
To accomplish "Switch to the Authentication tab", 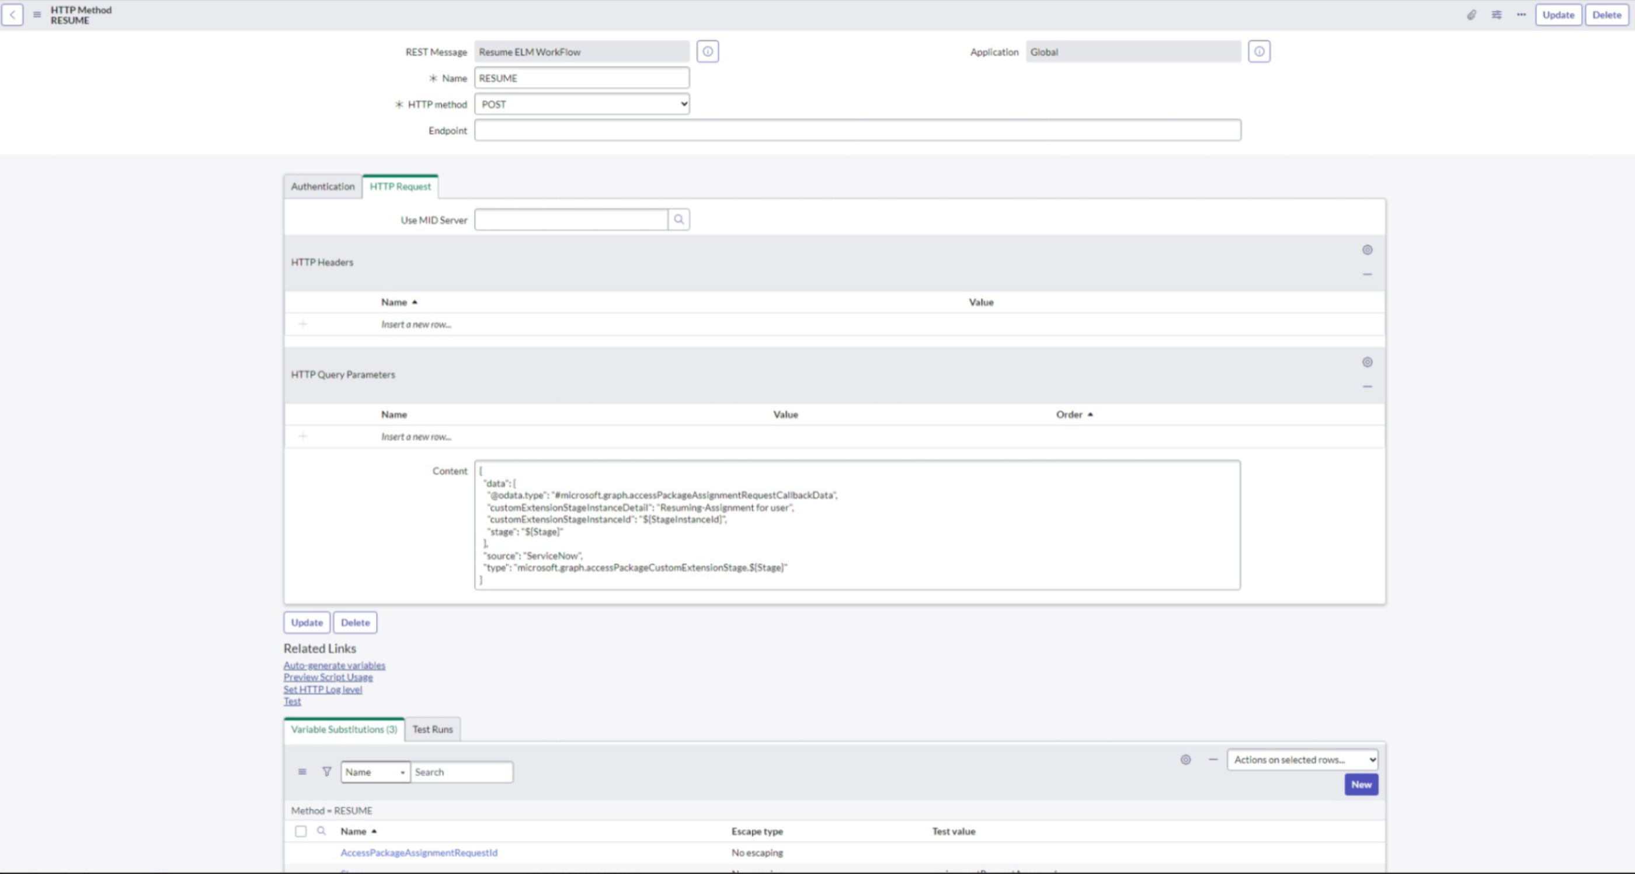I will [323, 187].
